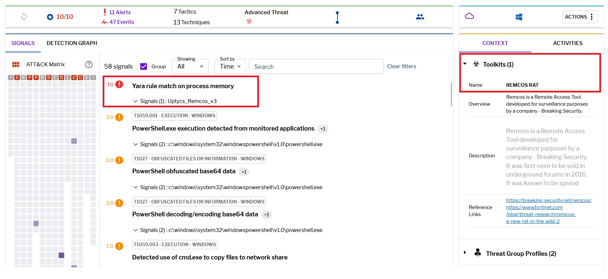Switch to the ACTIVITIES tab
This screenshot has width=608, height=279.
568,43
